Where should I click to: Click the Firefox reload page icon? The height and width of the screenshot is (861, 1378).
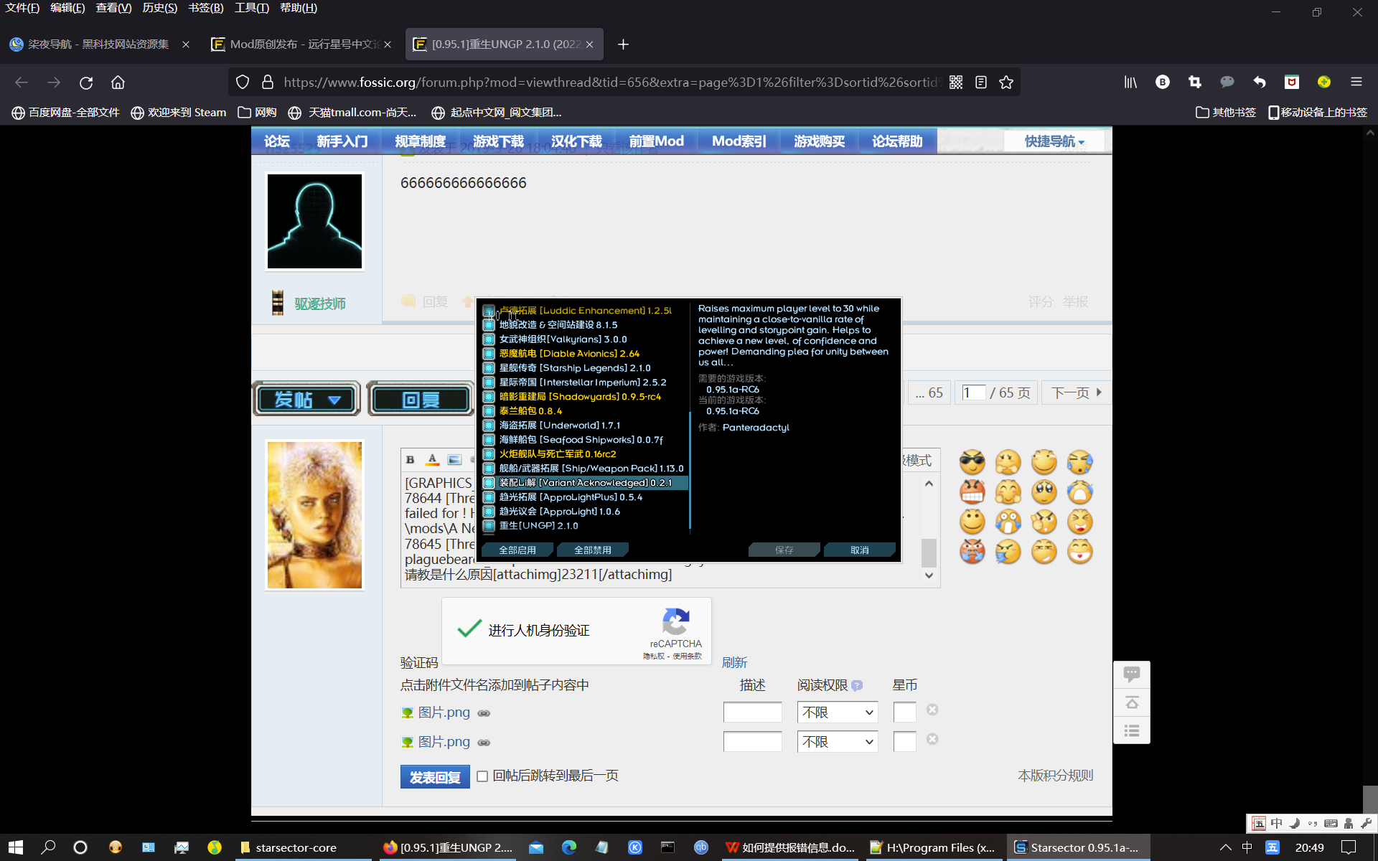[x=86, y=83]
